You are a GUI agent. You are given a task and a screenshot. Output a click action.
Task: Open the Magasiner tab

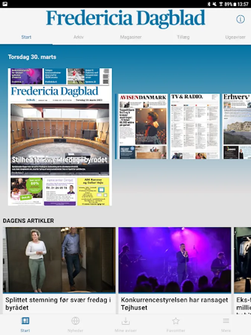tap(131, 37)
